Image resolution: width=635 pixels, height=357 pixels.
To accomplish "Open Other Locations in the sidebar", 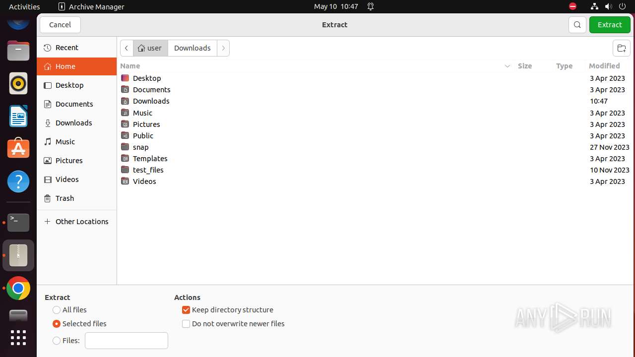I will coord(76,222).
